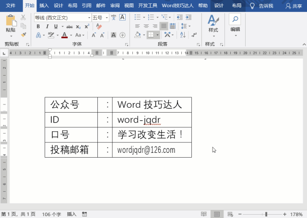Screen dimensions: 307x218
Task: Increase paragraph indent
Action: coord(189,17)
